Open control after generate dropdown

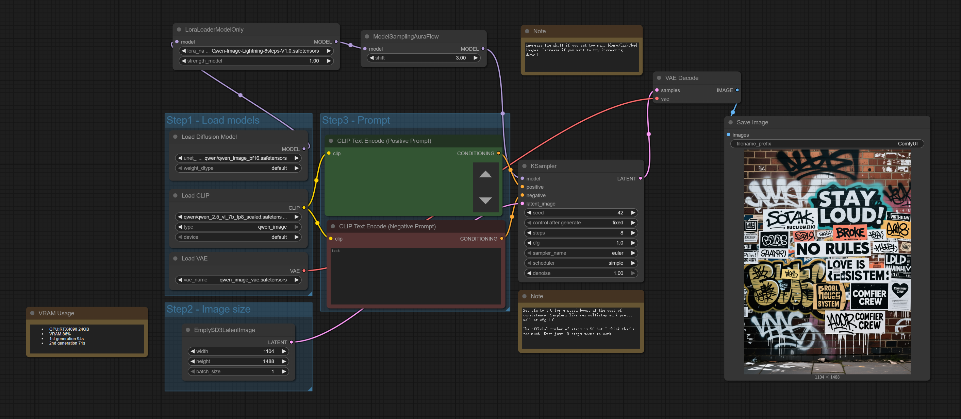coord(581,223)
